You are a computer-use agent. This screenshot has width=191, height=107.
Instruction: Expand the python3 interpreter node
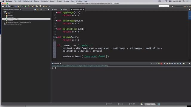[x=5, y=22]
